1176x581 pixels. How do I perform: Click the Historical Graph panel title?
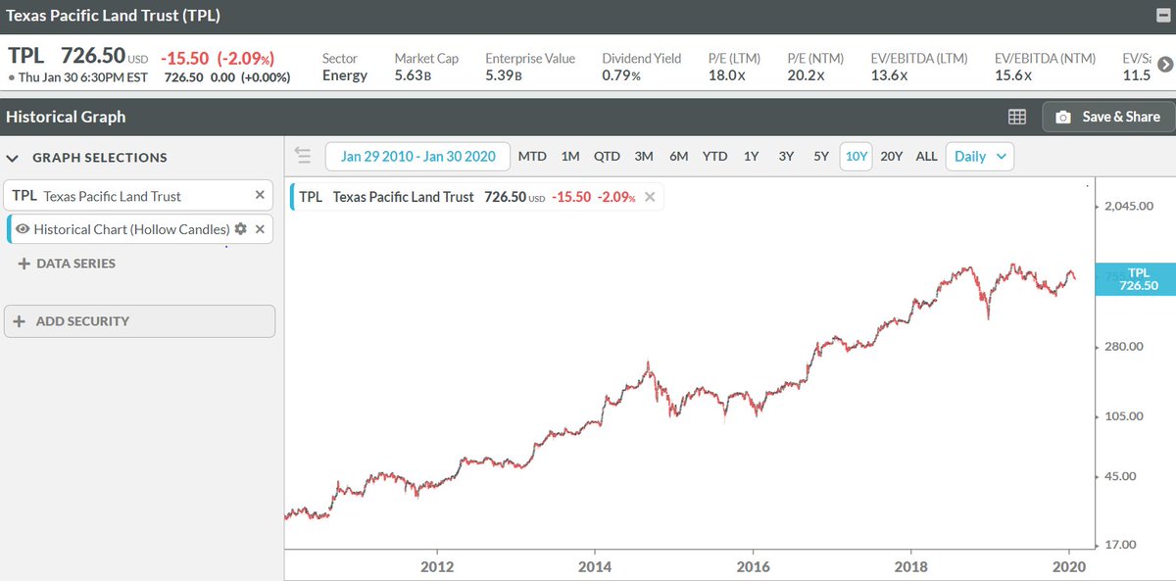pyautogui.click(x=66, y=117)
